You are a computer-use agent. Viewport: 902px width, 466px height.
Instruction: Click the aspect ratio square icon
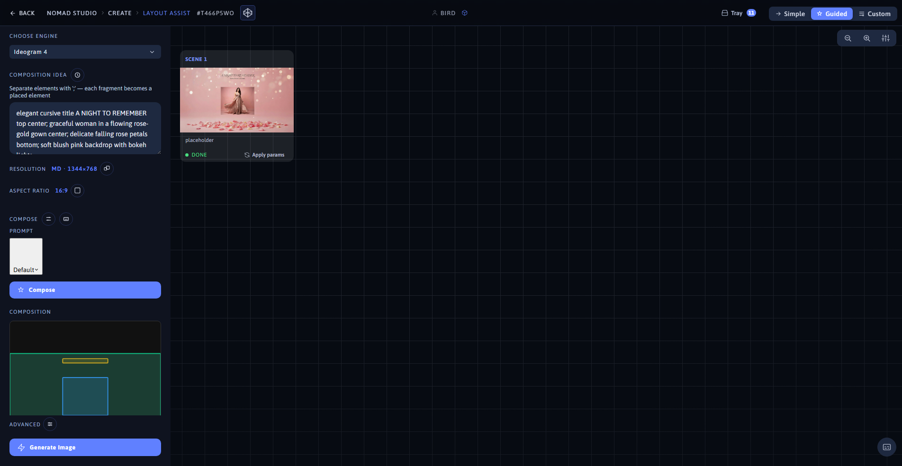[77, 190]
